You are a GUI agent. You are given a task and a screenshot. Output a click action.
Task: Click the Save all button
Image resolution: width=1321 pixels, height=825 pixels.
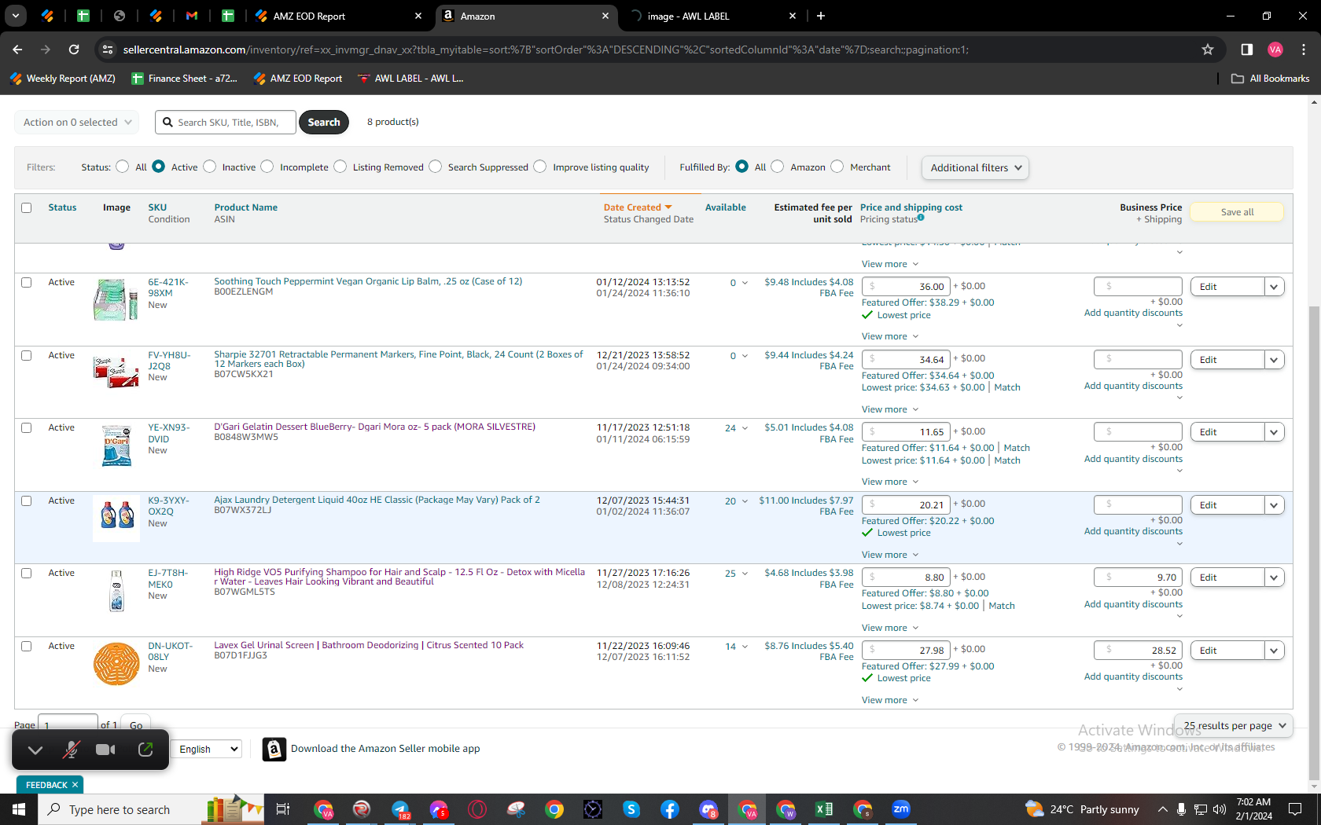pyautogui.click(x=1237, y=212)
